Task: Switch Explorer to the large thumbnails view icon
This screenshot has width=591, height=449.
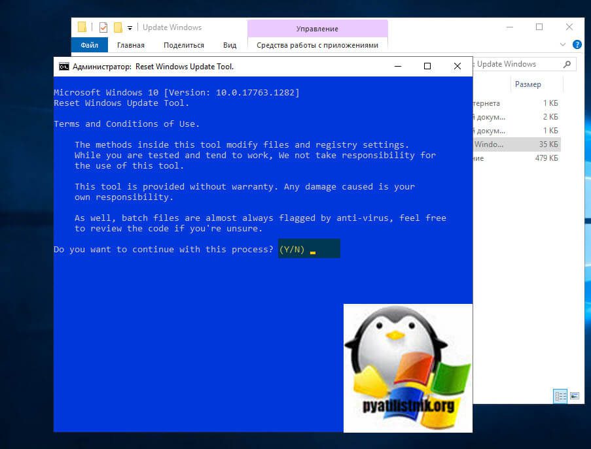Action: 575,396
